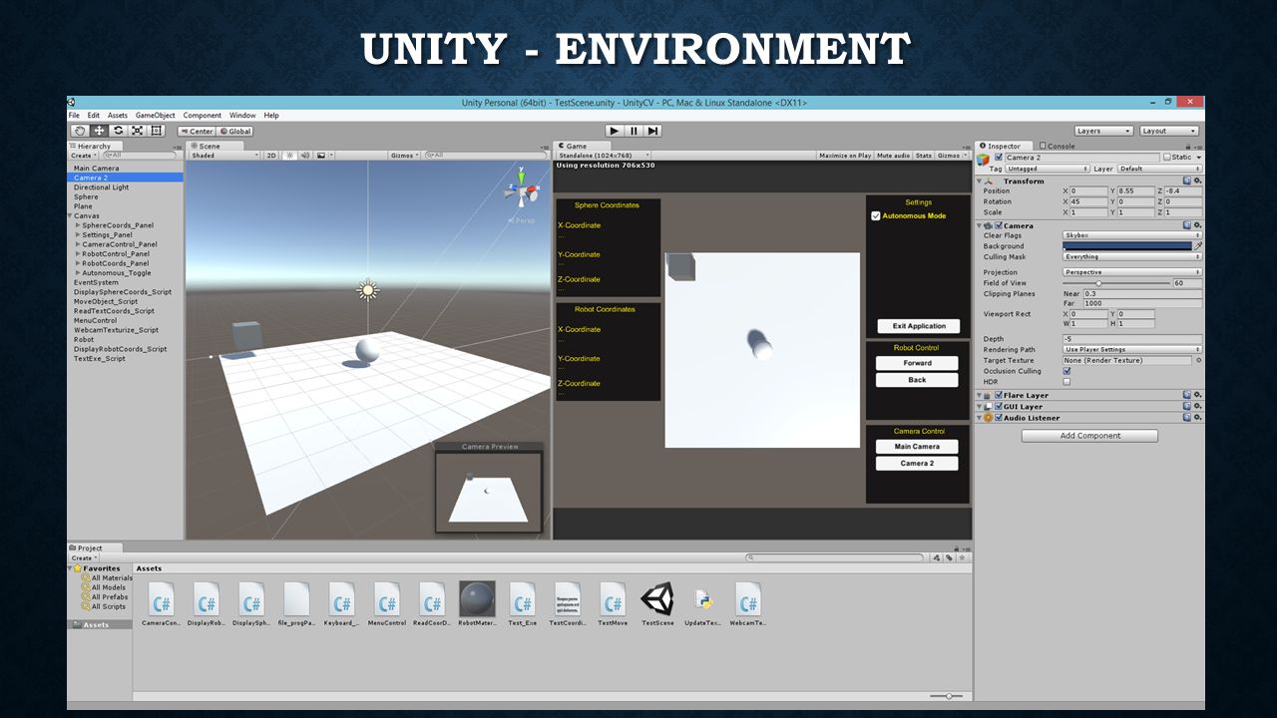The width and height of the screenshot is (1277, 718).
Task: Open the Component menu
Action: click(x=203, y=116)
